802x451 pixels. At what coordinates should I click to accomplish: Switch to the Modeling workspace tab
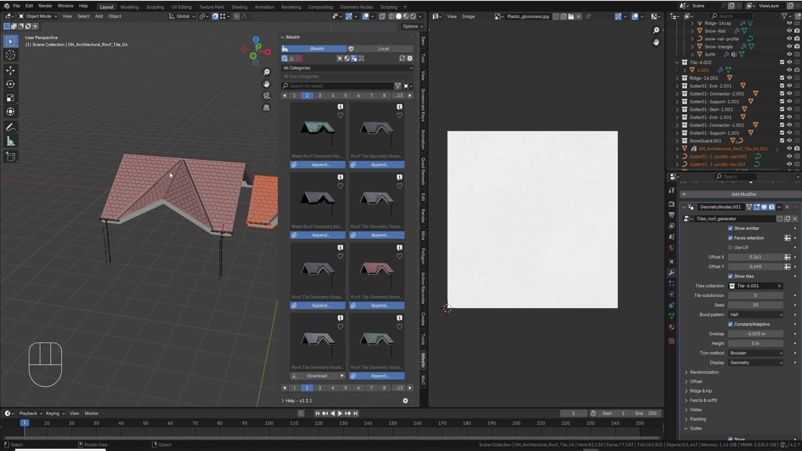point(129,7)
